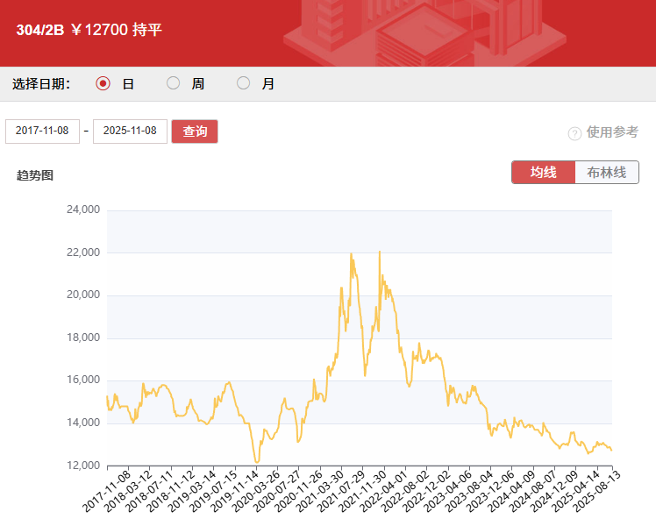Click the 12,000 y-axis label
Image resolution: width=656 pixels, height=519 pixels.
click(83, 466)
